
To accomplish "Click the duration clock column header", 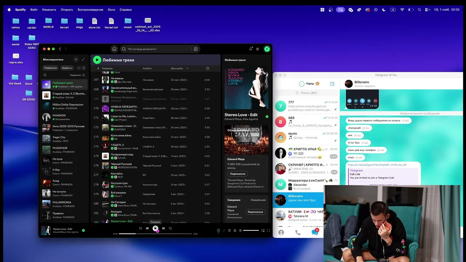I will point(208,68).
